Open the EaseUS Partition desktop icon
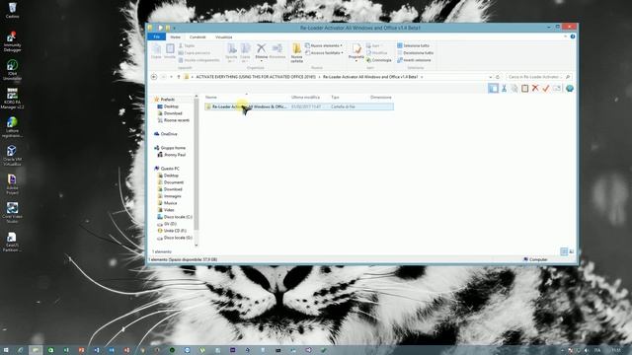Viewport: 632px width, 355px height. (12, 242)
